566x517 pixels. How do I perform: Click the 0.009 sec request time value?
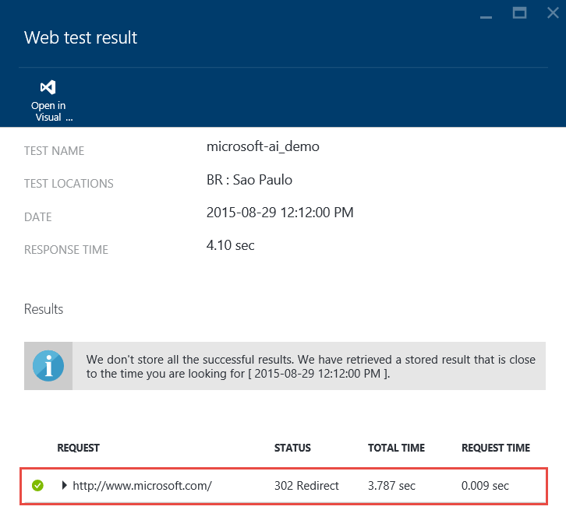click(485, 486)
